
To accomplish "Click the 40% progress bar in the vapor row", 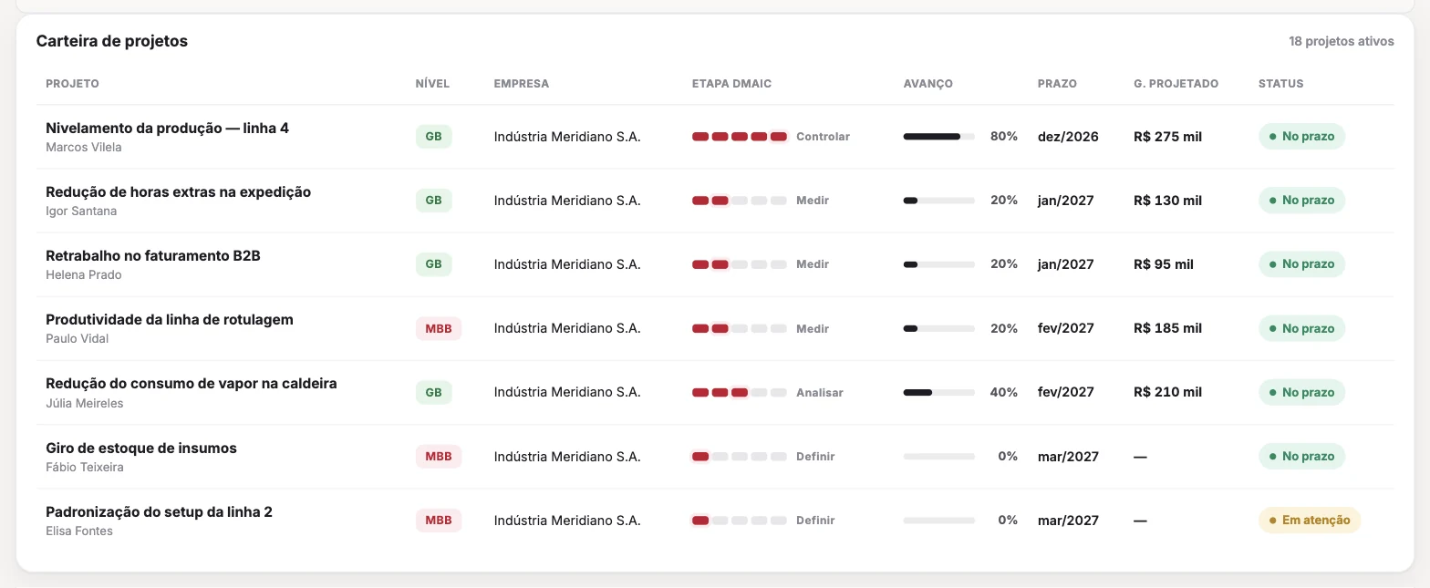I will click(938, 393).
